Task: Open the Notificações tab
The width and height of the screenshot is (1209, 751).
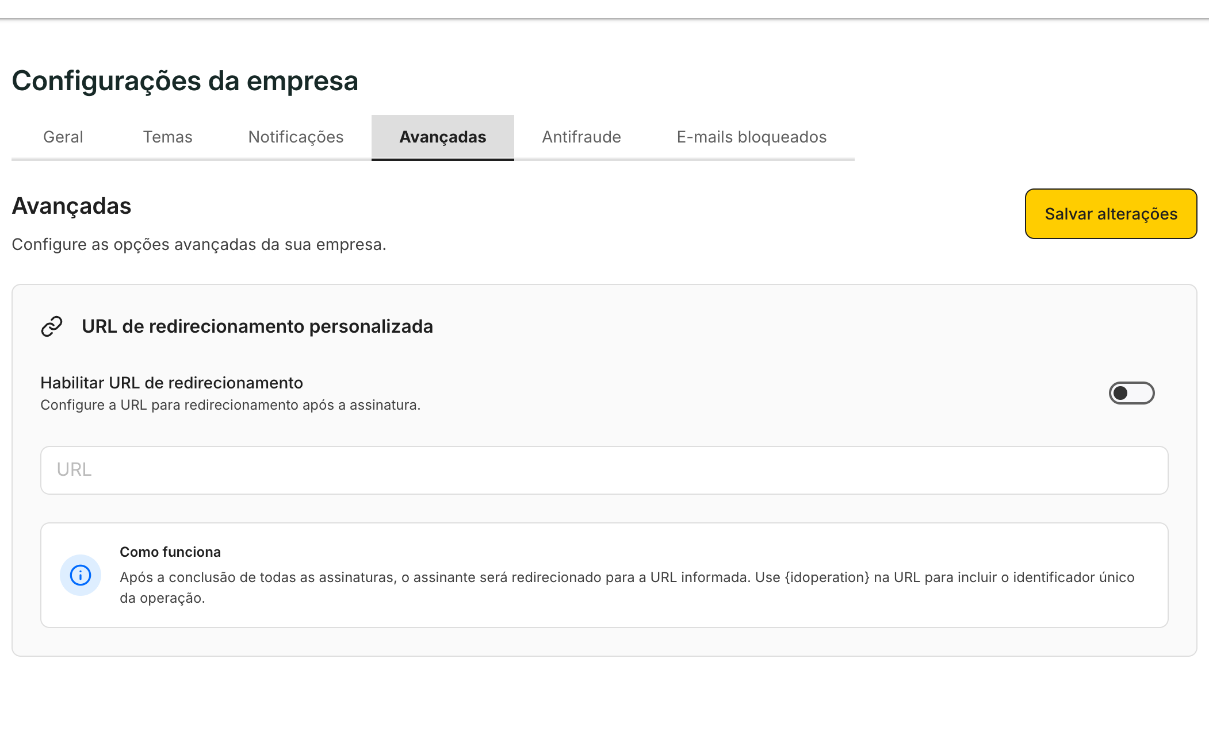Action: point(296,137)
